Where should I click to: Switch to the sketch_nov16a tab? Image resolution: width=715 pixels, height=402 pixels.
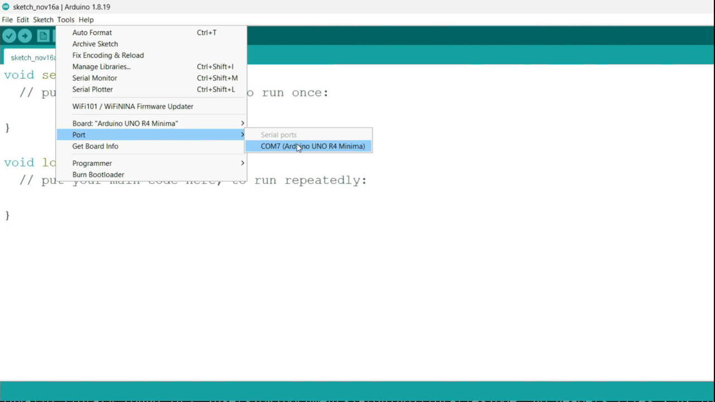pos(30,58)
